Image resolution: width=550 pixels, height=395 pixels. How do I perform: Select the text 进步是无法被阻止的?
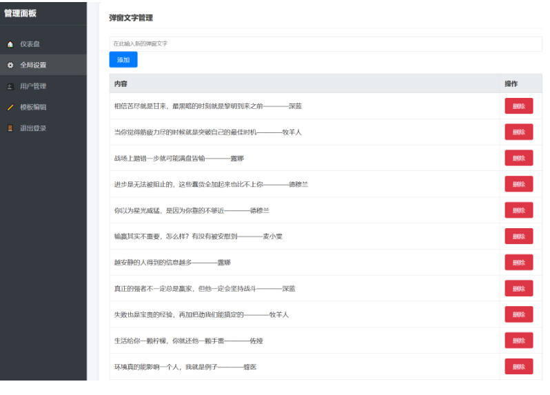pyautogui.click(x=143, y=185)
